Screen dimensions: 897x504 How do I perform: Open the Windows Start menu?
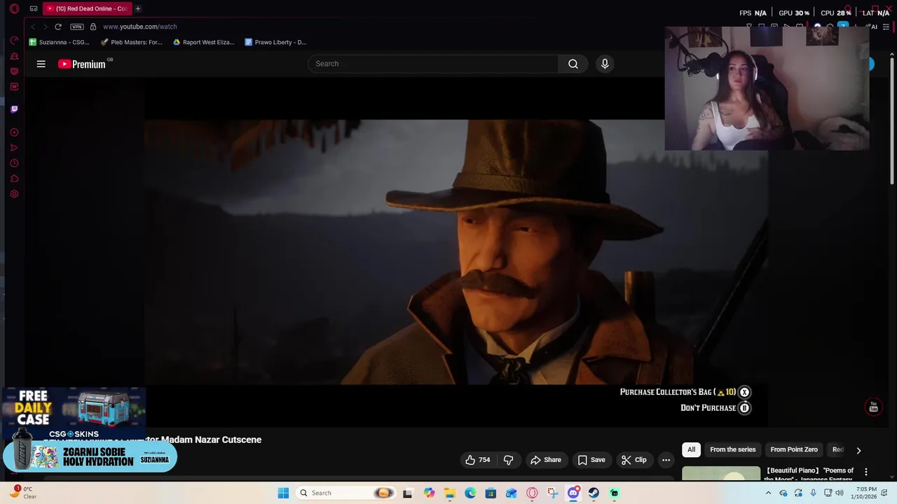point(283,493)
